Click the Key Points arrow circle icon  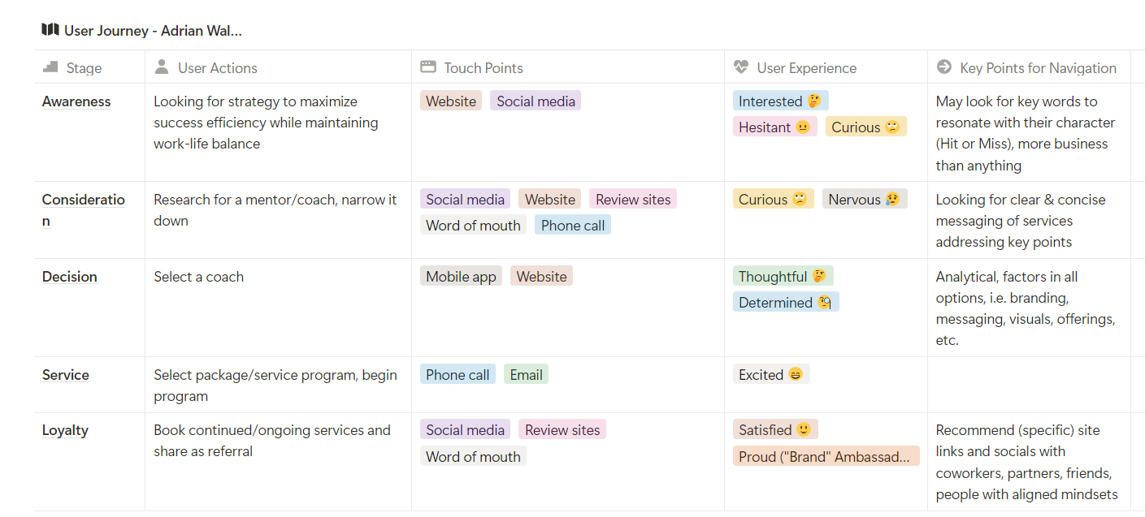[x=943, y=67]
